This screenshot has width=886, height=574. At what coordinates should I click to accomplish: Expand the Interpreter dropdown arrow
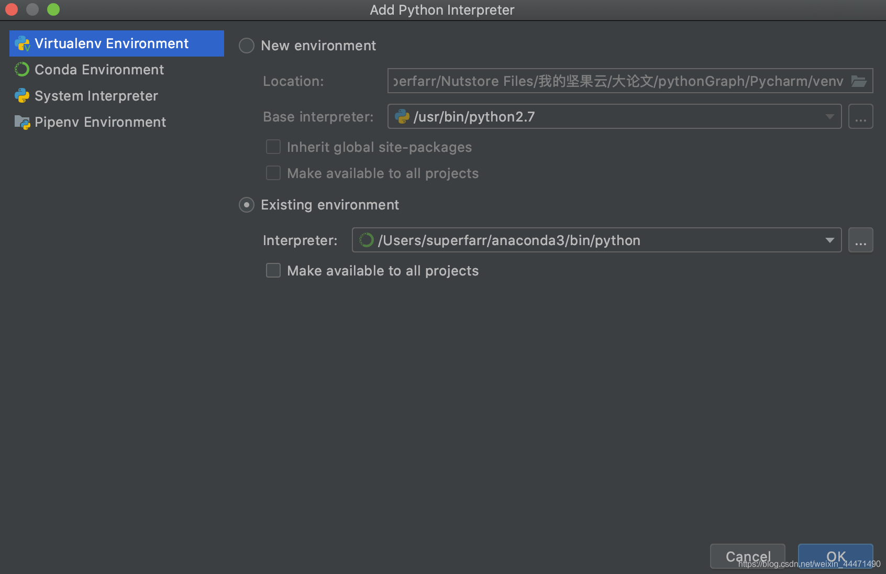coord(829,240)
